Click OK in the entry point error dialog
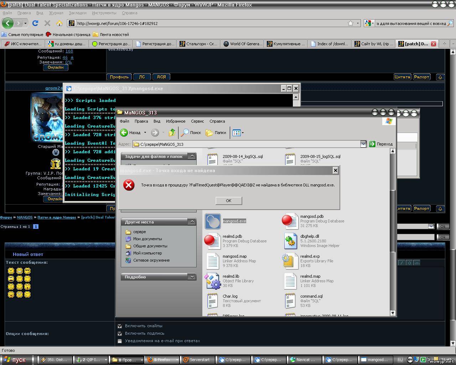The height and width of the screenshot is (365, 456). coord(229,201)
